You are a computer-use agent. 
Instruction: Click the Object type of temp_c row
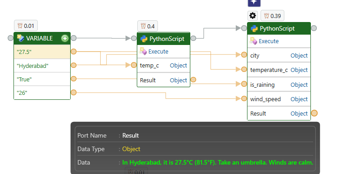click(178, 66)
